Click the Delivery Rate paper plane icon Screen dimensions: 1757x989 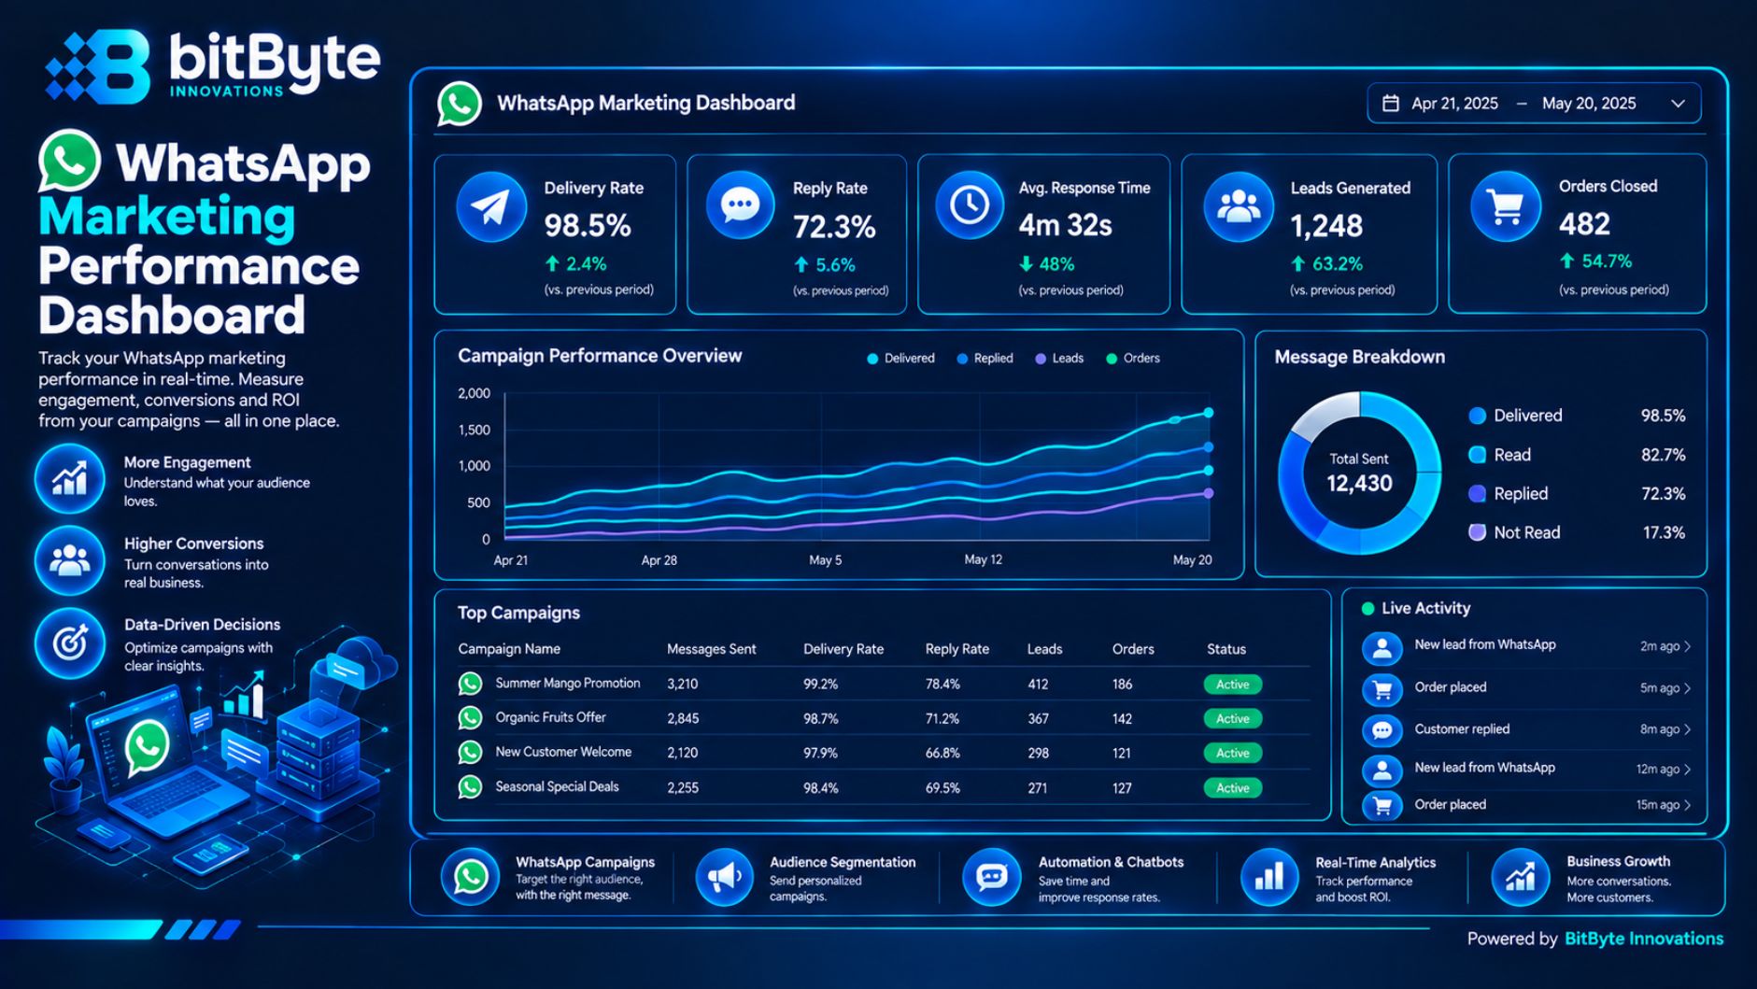491,206
